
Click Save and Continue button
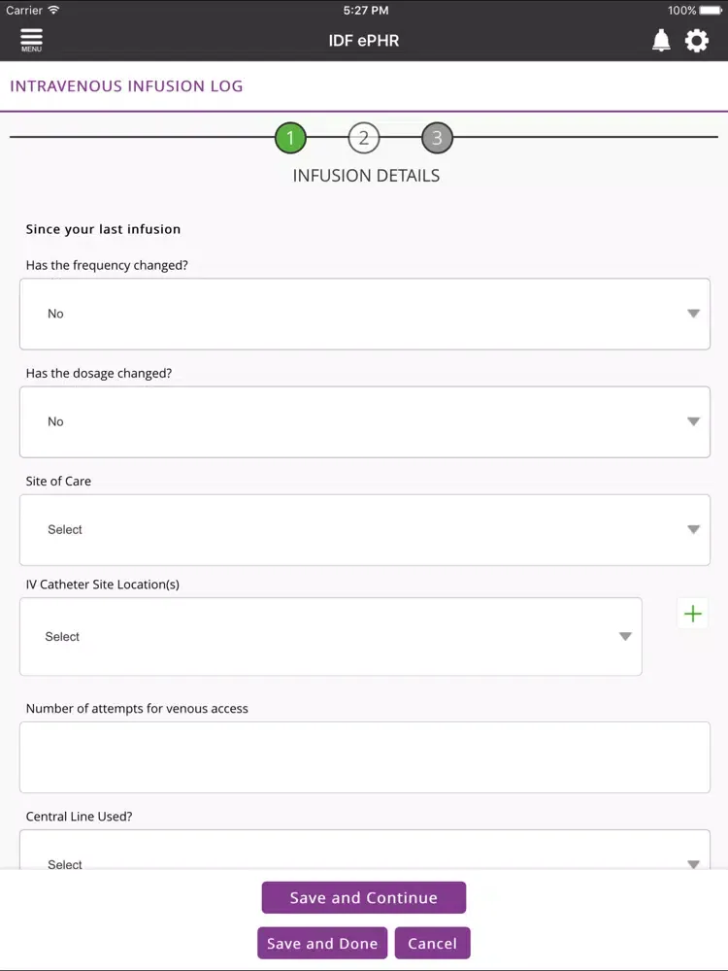[x=363, y=897]
